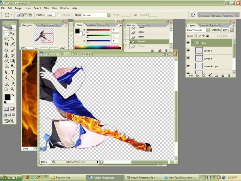Select the Zoom tool

(12, 89)
